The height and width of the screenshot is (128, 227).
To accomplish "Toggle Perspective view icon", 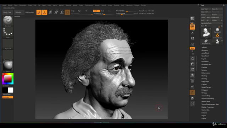I will pos(192,27).
